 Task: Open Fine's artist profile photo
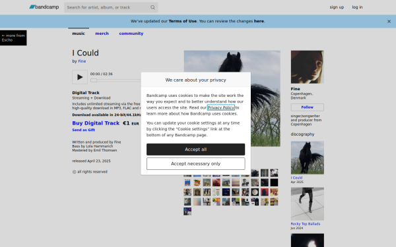coord(307,67)
